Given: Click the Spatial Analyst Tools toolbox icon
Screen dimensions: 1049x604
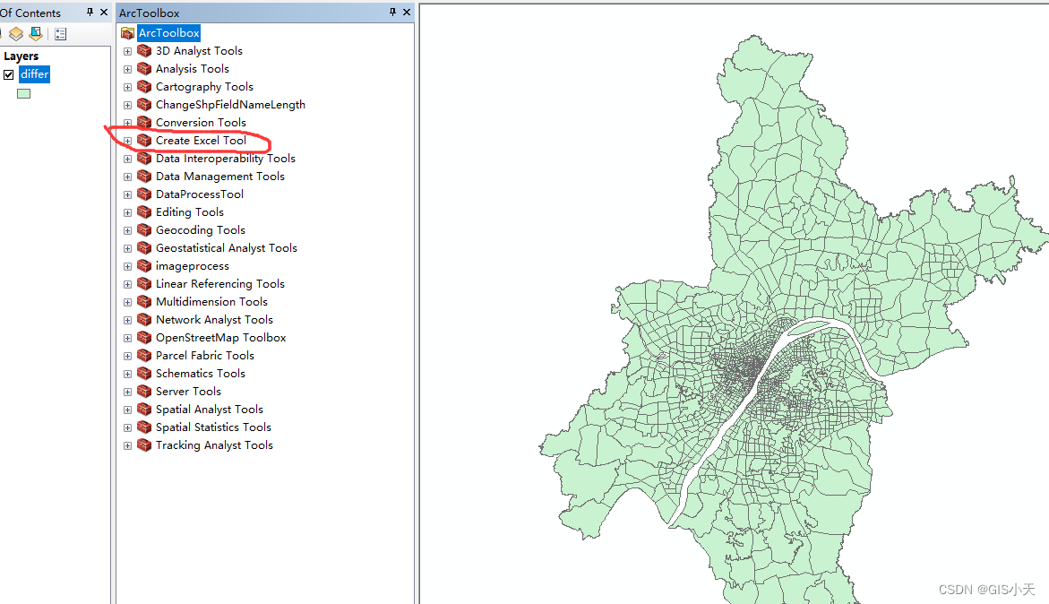Looking at the screenshot, I should [x=144, y=409].
